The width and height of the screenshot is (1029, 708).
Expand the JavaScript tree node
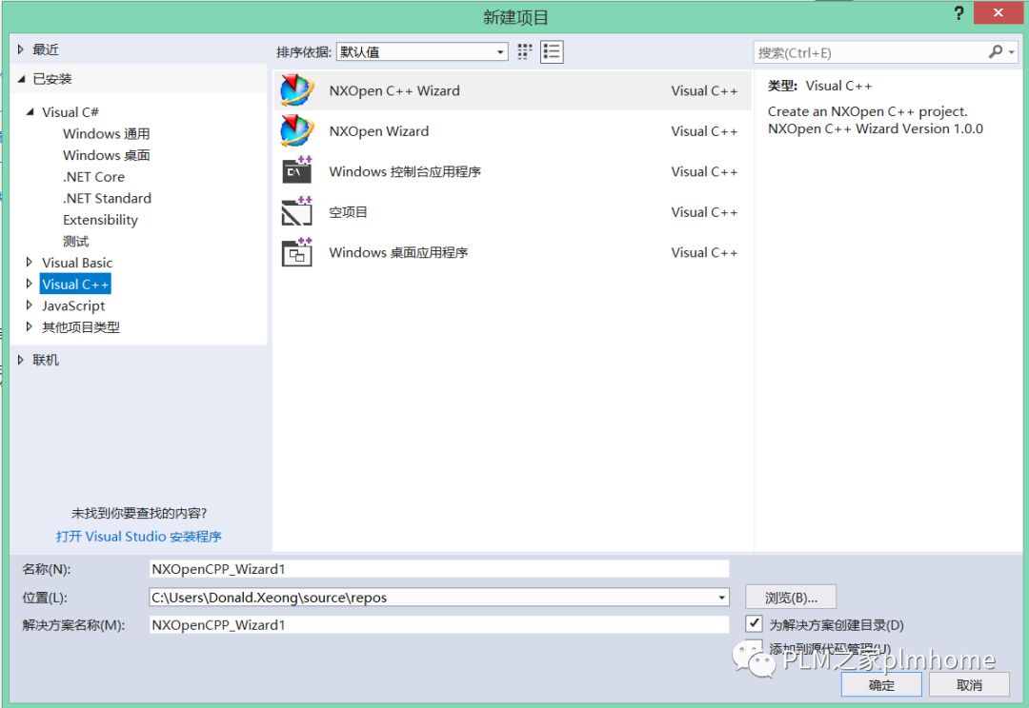coord(29,305)
